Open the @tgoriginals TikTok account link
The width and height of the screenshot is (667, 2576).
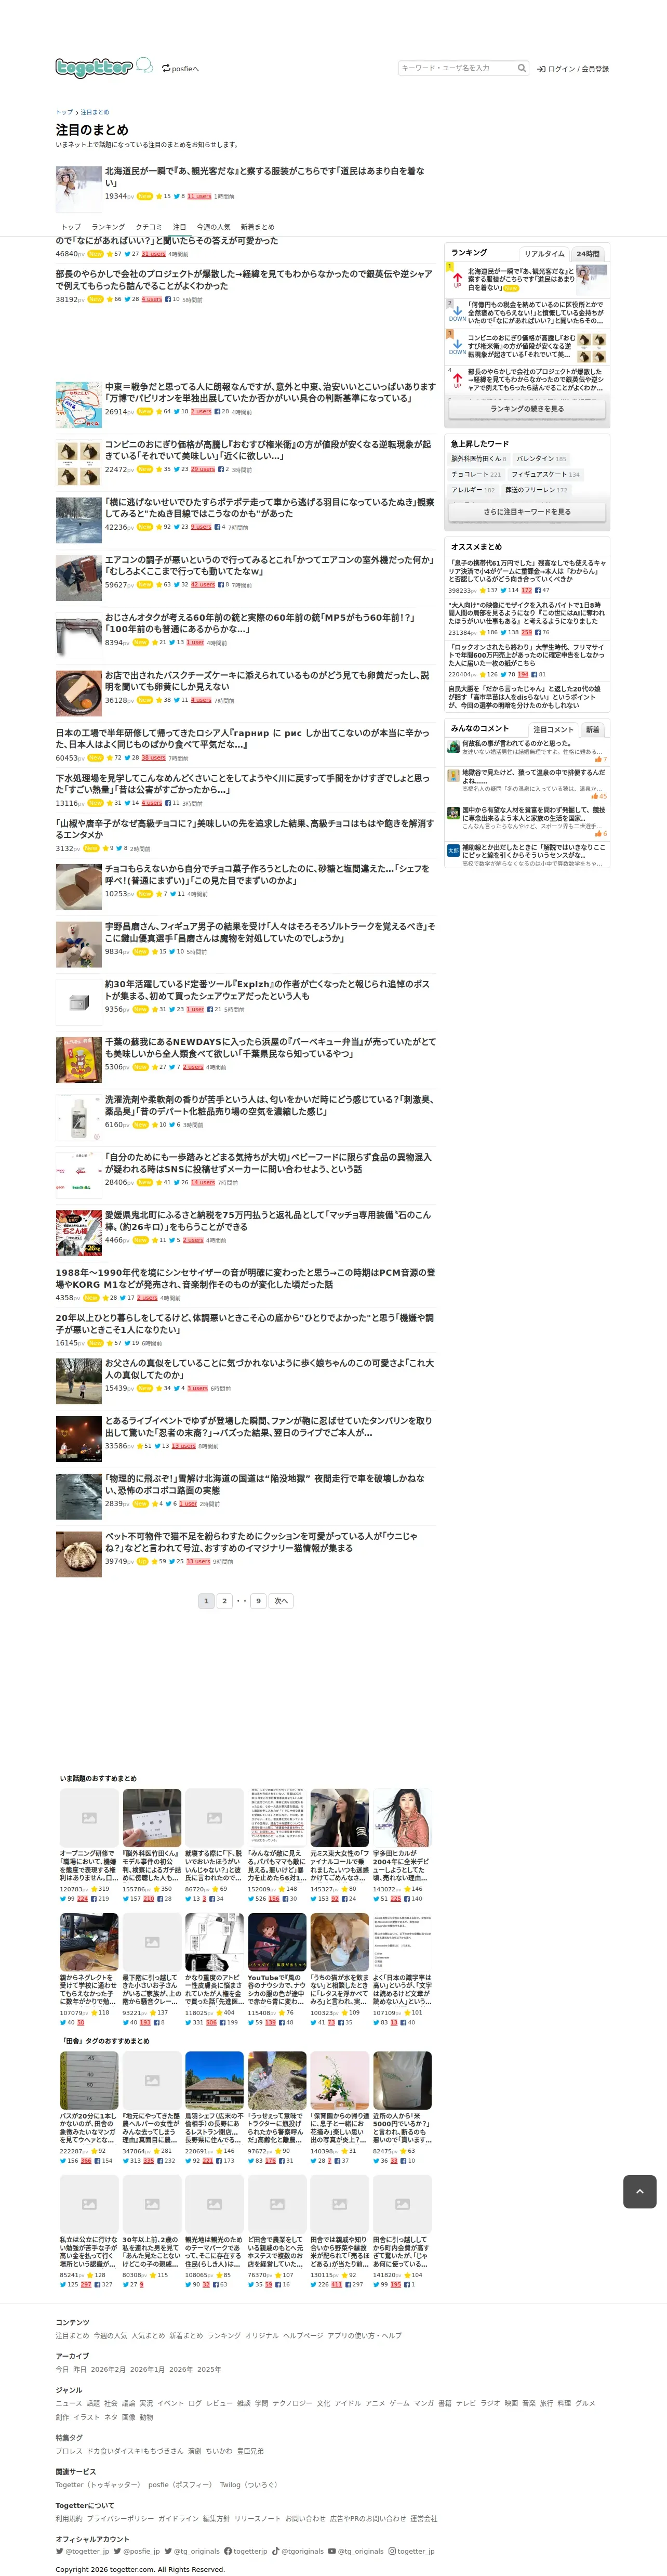[x=298, y=2551]
